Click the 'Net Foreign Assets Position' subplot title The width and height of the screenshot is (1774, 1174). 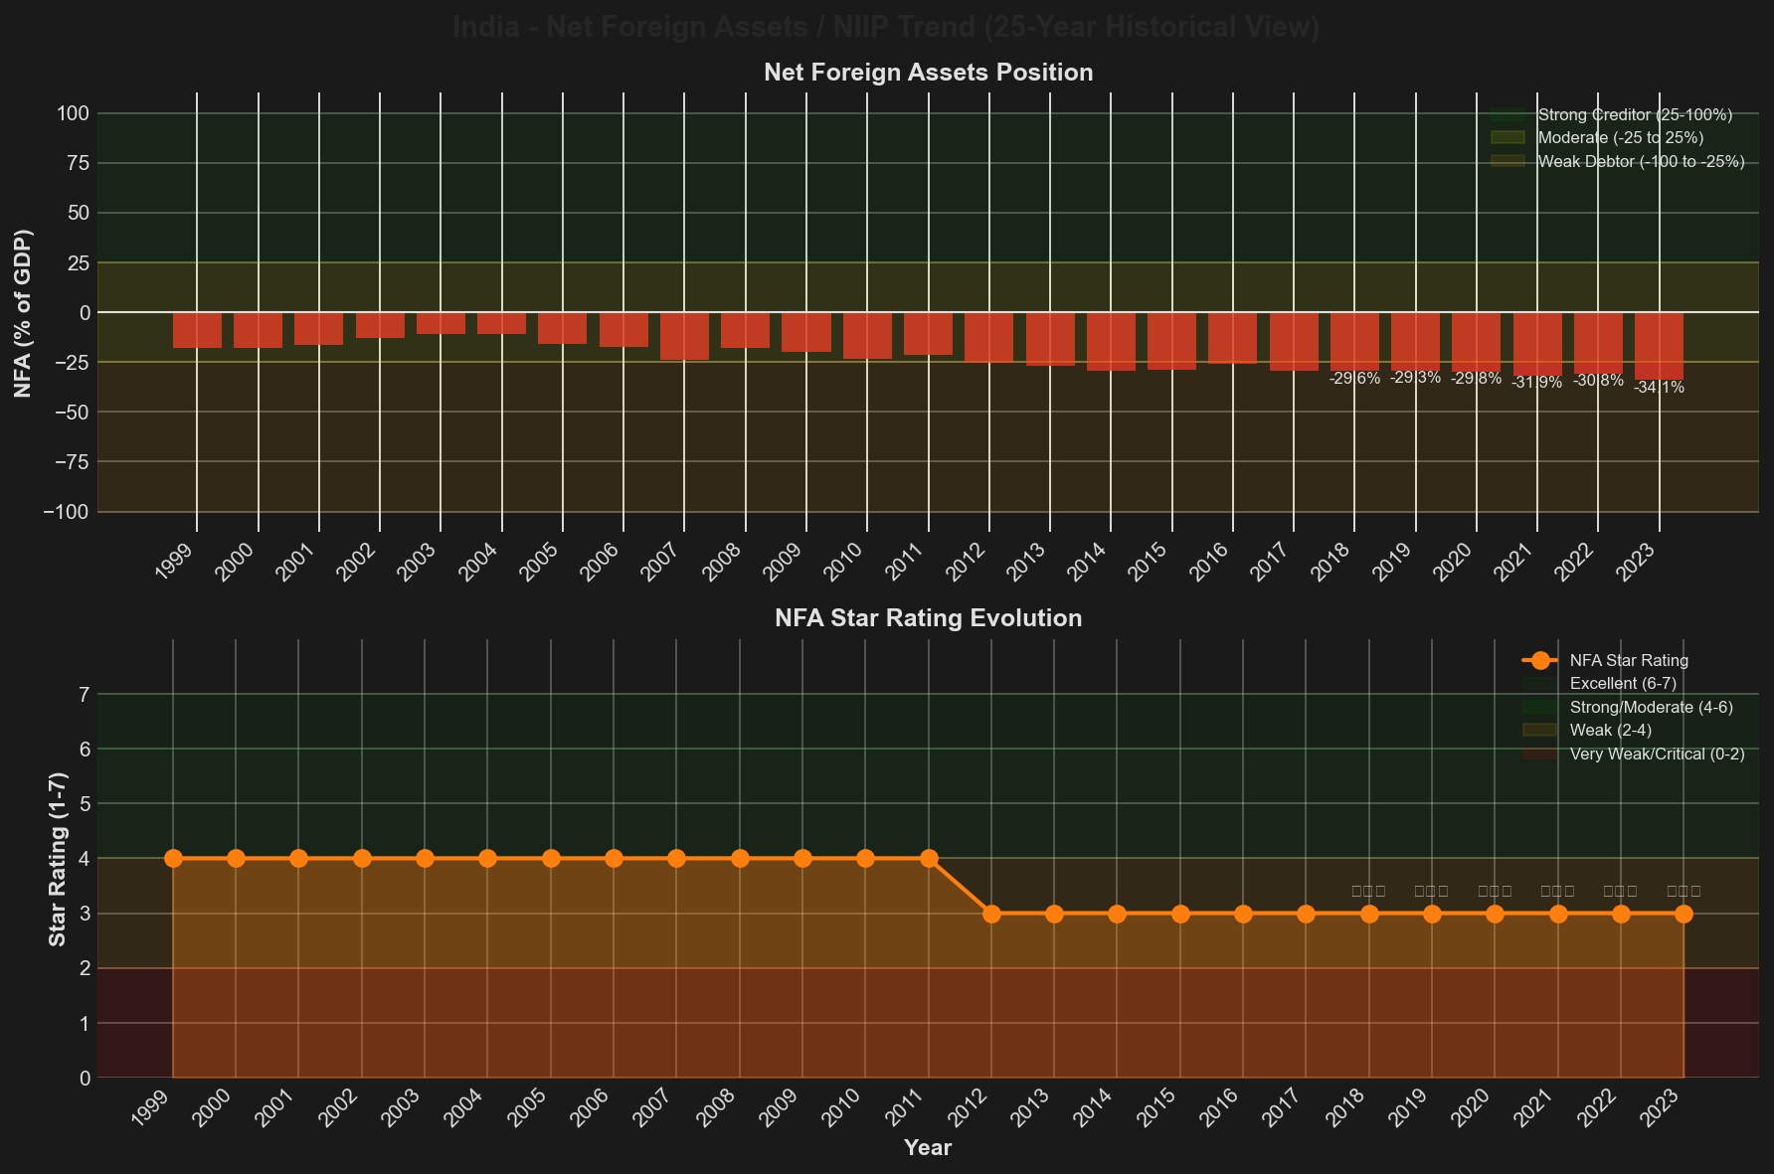click(928, 73)
